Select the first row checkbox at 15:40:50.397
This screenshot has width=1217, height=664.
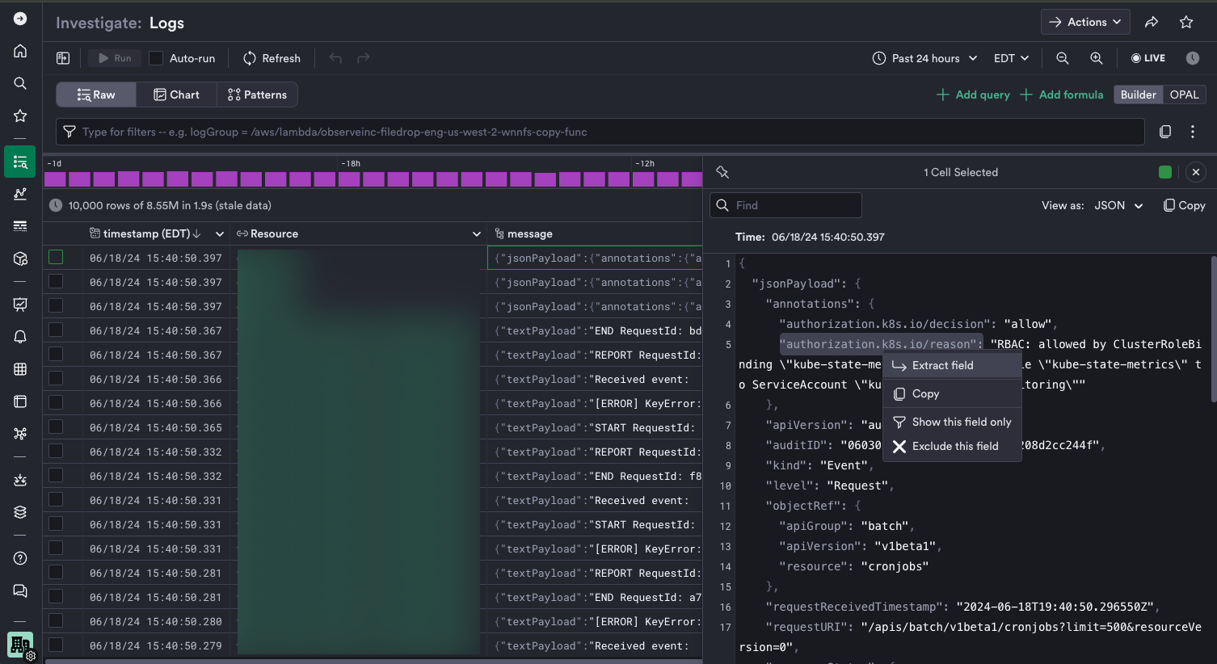56,257
